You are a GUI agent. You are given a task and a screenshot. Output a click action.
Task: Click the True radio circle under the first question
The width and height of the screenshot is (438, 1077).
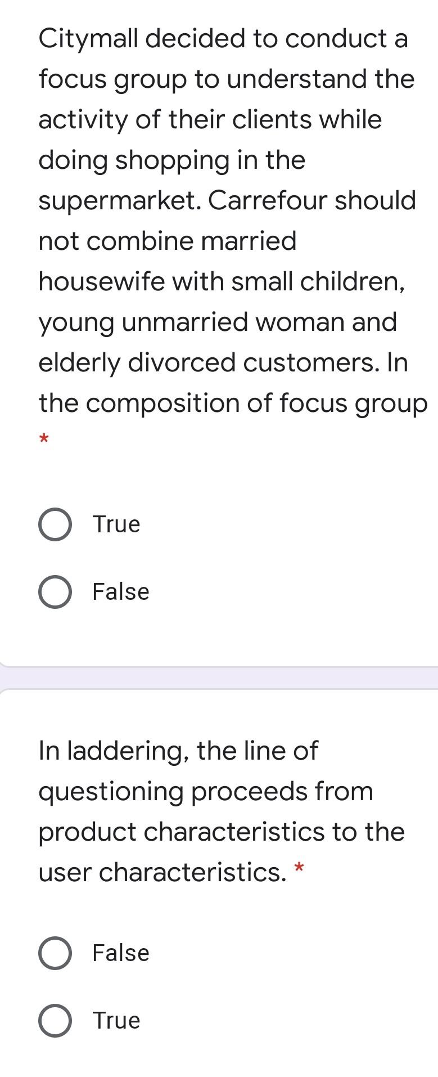55,524
